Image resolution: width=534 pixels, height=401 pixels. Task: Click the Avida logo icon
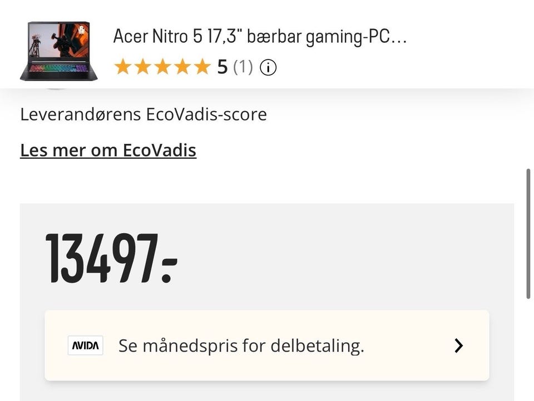(86, 345)
